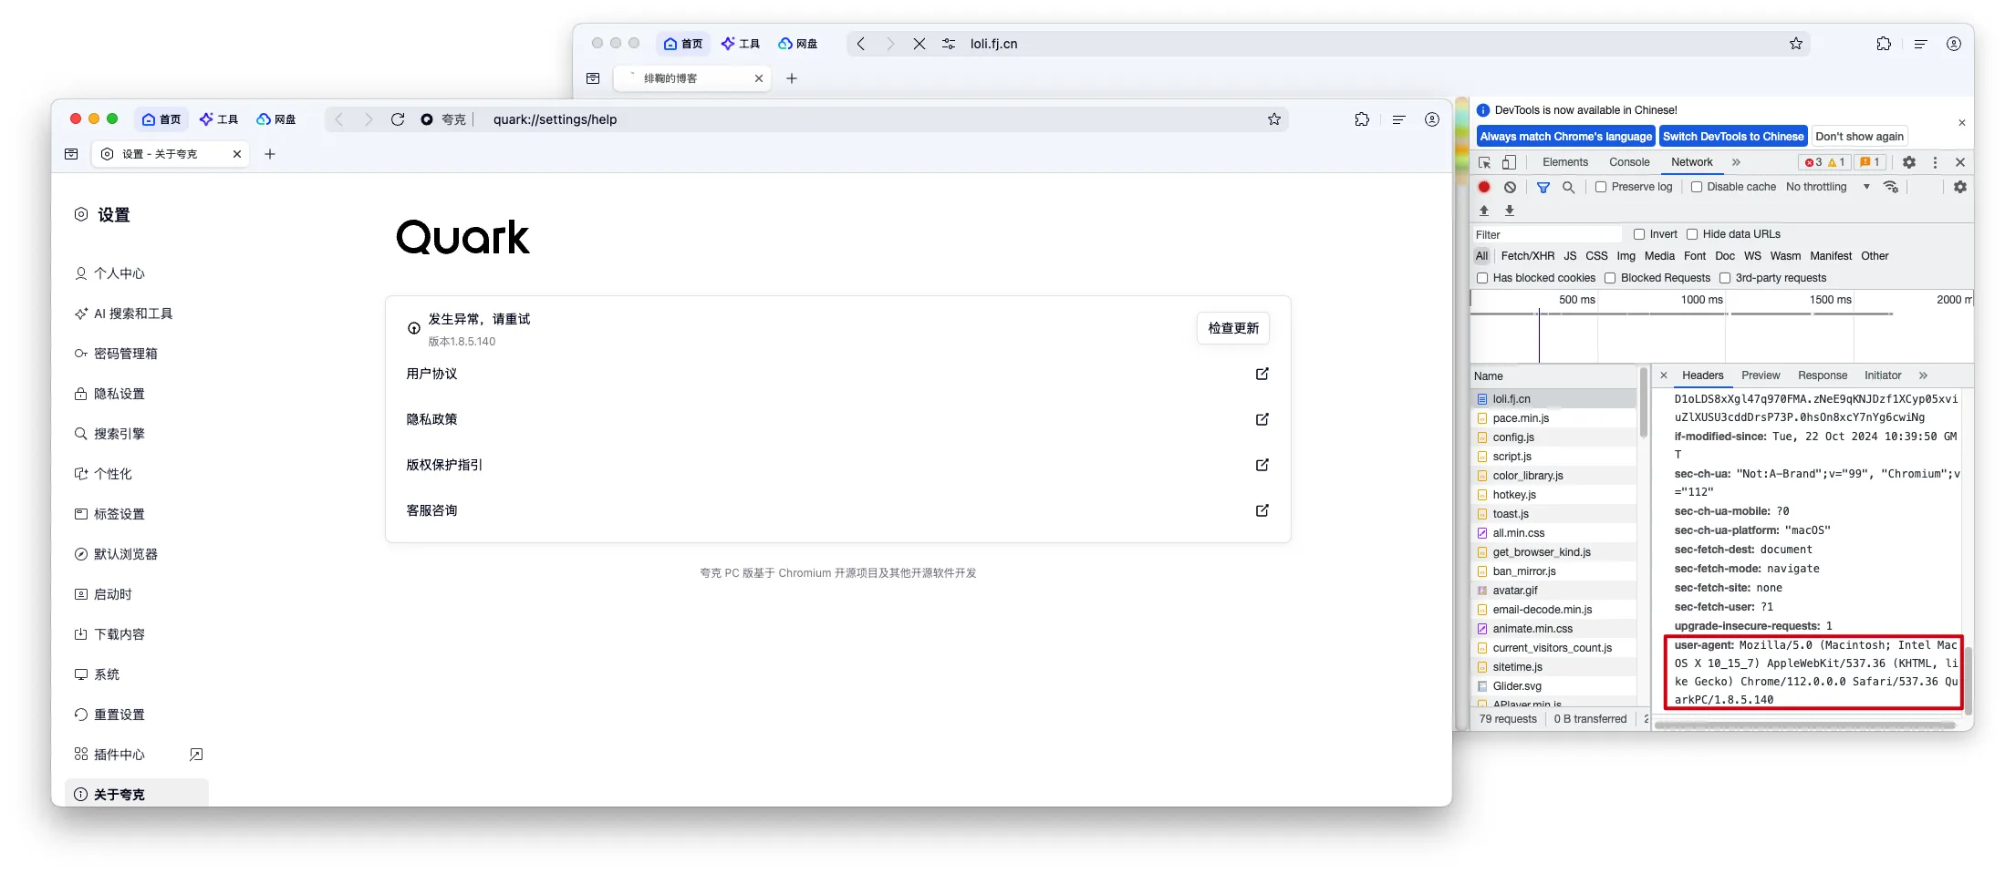Click Switch DevTools to Chinese
This screenshot has height=874, width=2005.
1733,137
